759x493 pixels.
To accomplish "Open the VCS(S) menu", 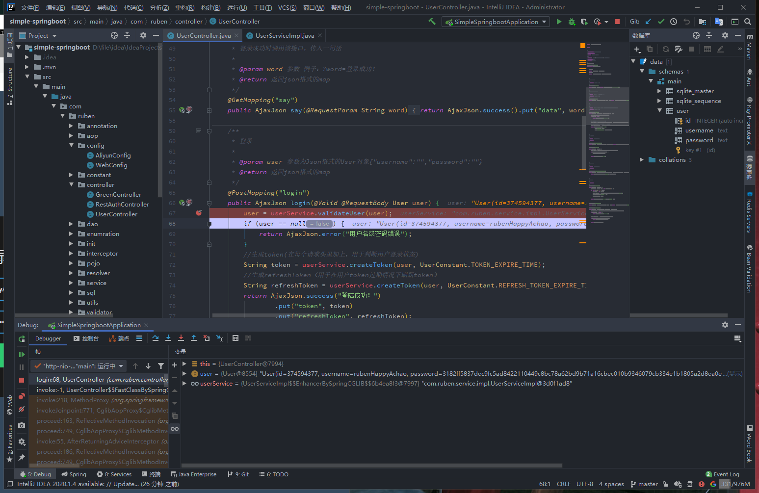I will click(287, 7).
